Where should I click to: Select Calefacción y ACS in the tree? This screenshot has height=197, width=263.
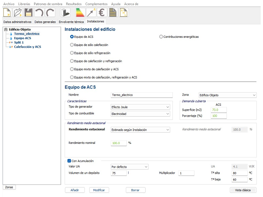[28, 47]
